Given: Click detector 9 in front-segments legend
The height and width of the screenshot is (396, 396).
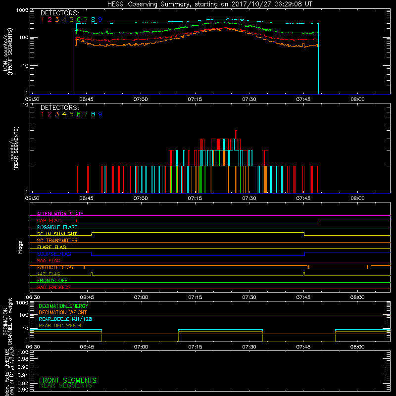Looking at the screenshot, I should (x=100, y=20).
